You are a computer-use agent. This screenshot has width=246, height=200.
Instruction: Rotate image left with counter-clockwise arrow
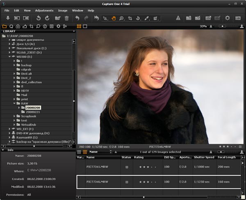point(39,18)
